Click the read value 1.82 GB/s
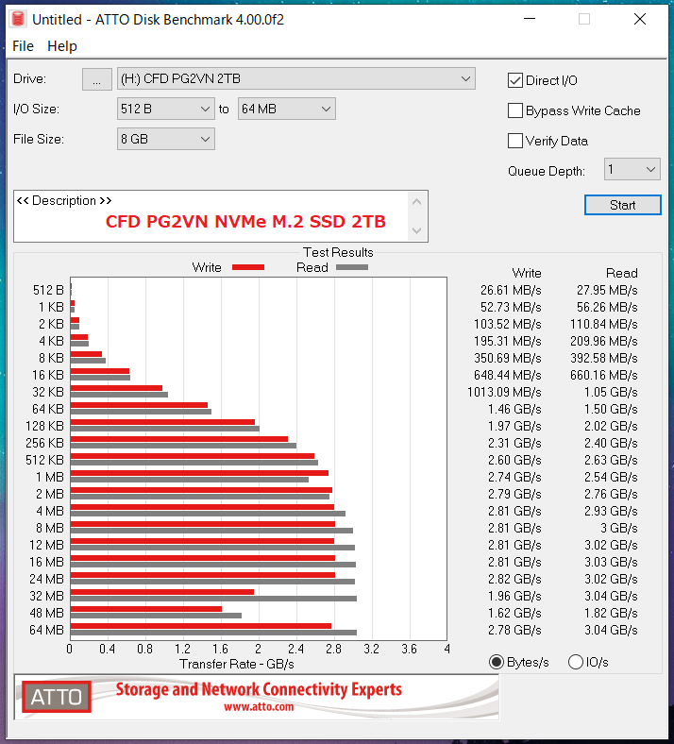Screen dimensions: 674x744 tap(611, 613)
